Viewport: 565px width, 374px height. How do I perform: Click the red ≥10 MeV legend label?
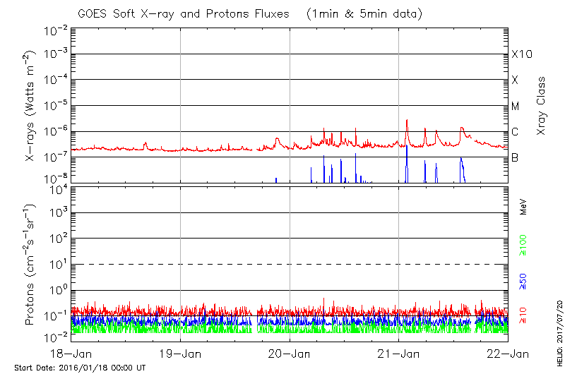click(x=523, y=315)
